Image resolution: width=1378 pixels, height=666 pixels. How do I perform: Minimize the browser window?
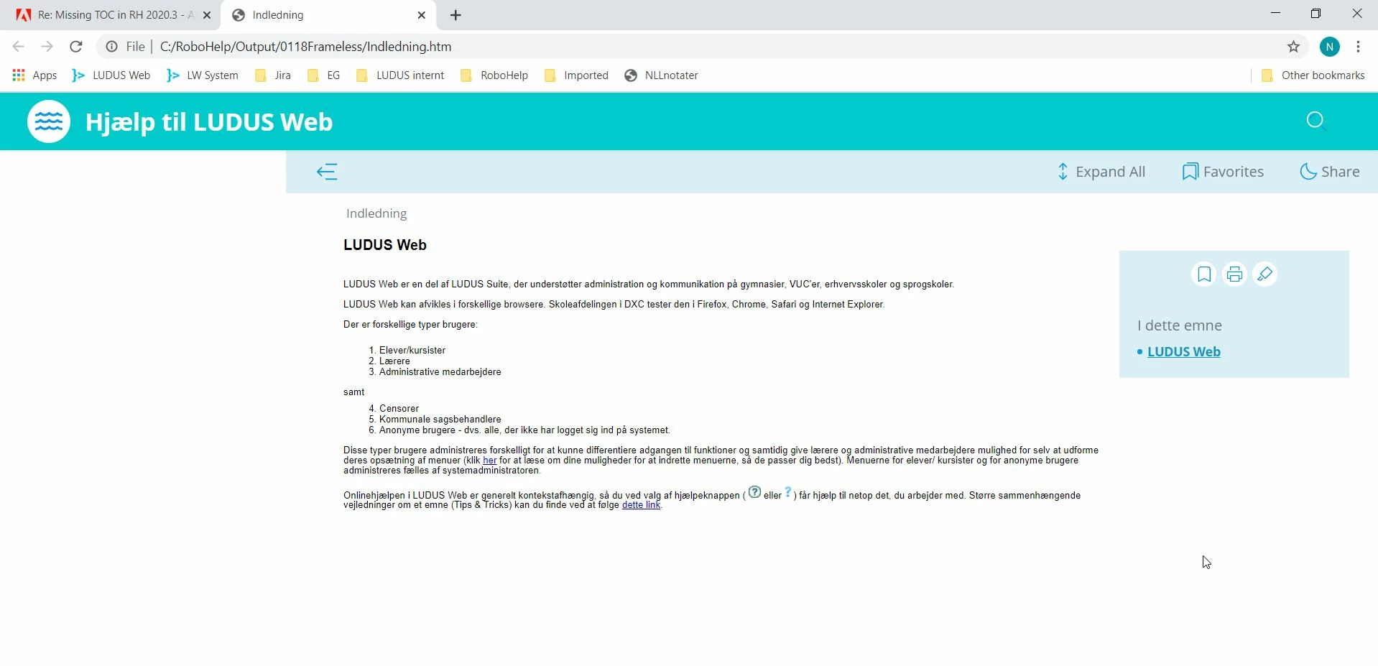pos(1276,14)
